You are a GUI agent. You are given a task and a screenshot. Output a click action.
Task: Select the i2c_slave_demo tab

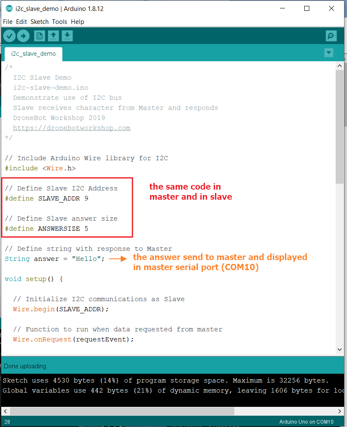(x=34, y=54)
